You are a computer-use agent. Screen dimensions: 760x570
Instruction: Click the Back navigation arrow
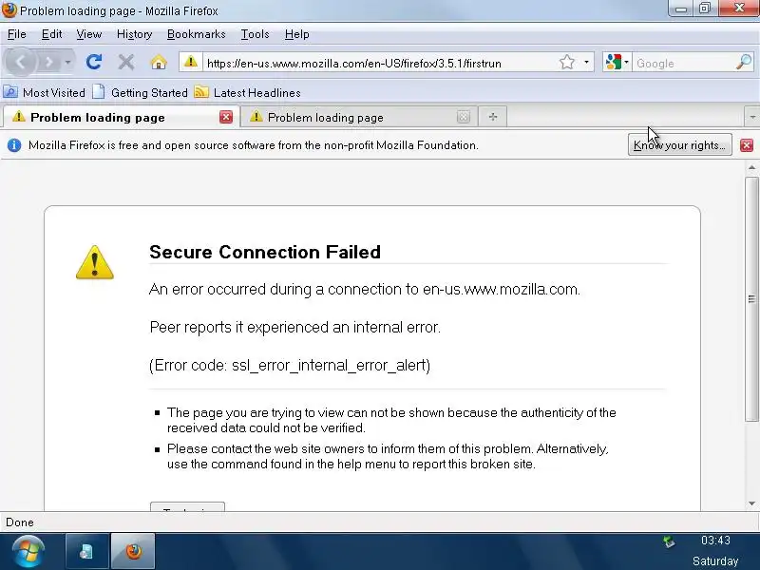click(x=20, y=62)
